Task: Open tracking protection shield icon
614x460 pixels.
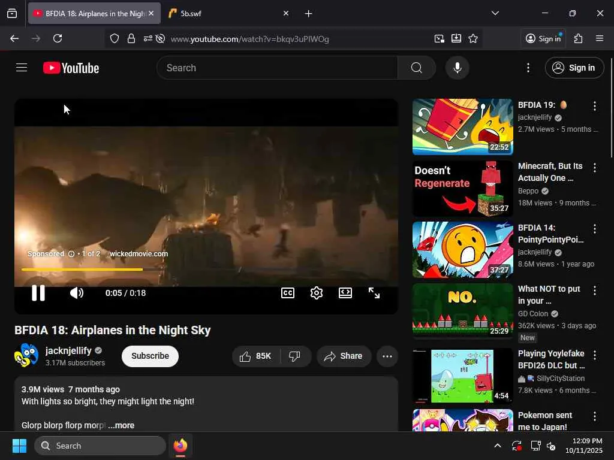Action: 115,38
